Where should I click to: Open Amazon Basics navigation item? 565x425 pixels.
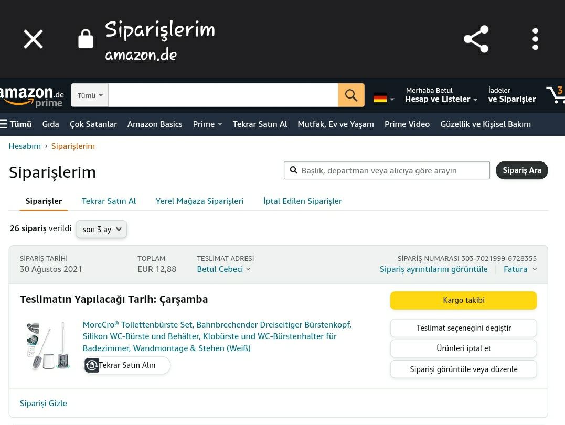pos(155,124)
